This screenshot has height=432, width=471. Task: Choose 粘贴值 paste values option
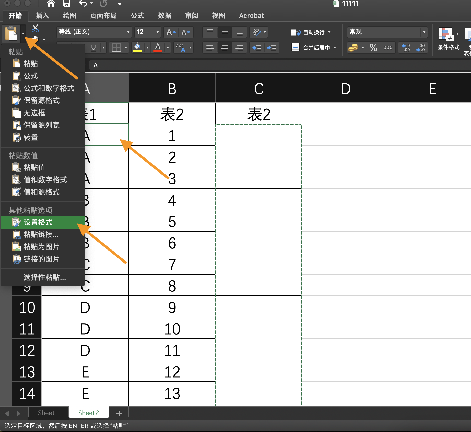coord(34,167)
